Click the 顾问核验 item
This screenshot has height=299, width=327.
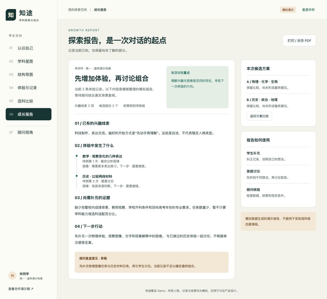click(x=278, y=192)
